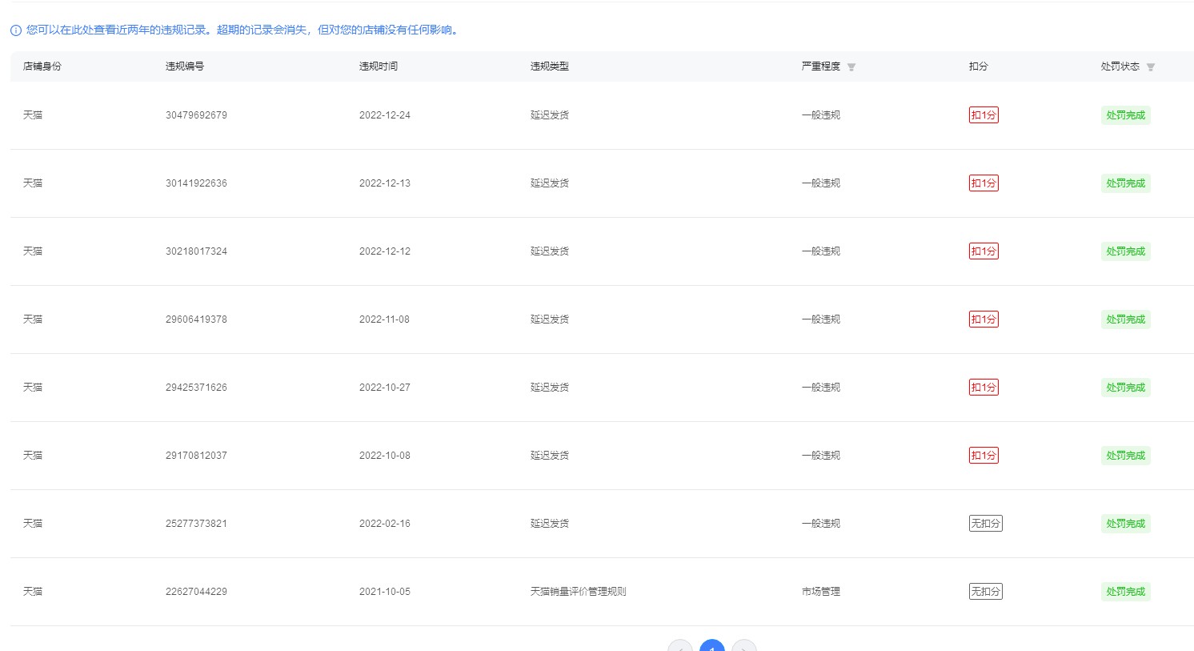
Task: Click the 店铺身份 column header
Action: tap(42, 66)
